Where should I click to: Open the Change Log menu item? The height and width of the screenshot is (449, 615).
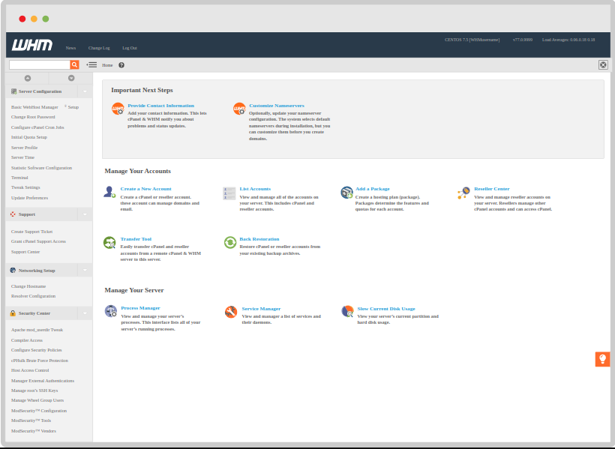click(99, 48)
